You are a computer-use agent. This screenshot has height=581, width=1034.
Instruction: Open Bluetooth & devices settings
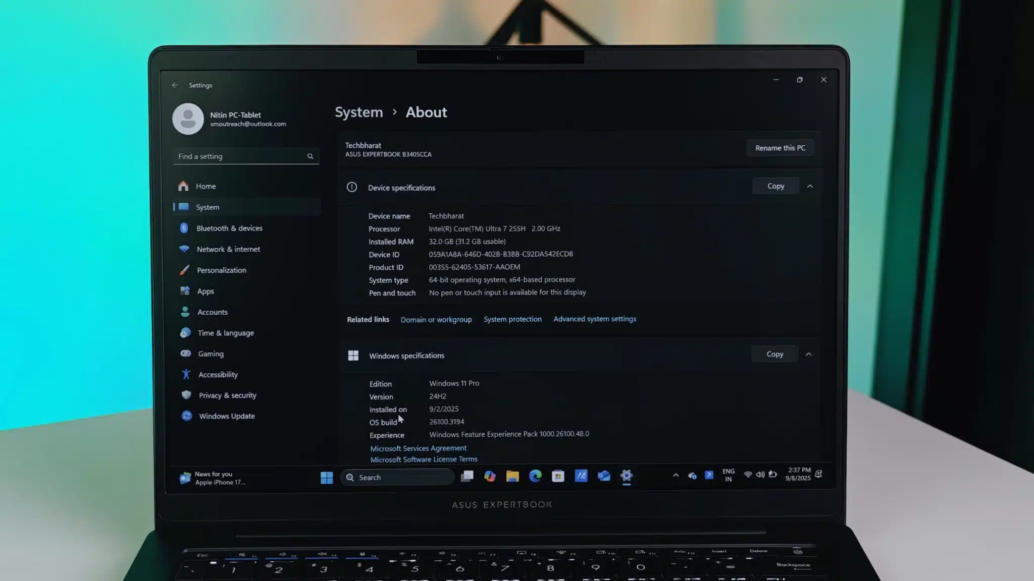(230, 228)
